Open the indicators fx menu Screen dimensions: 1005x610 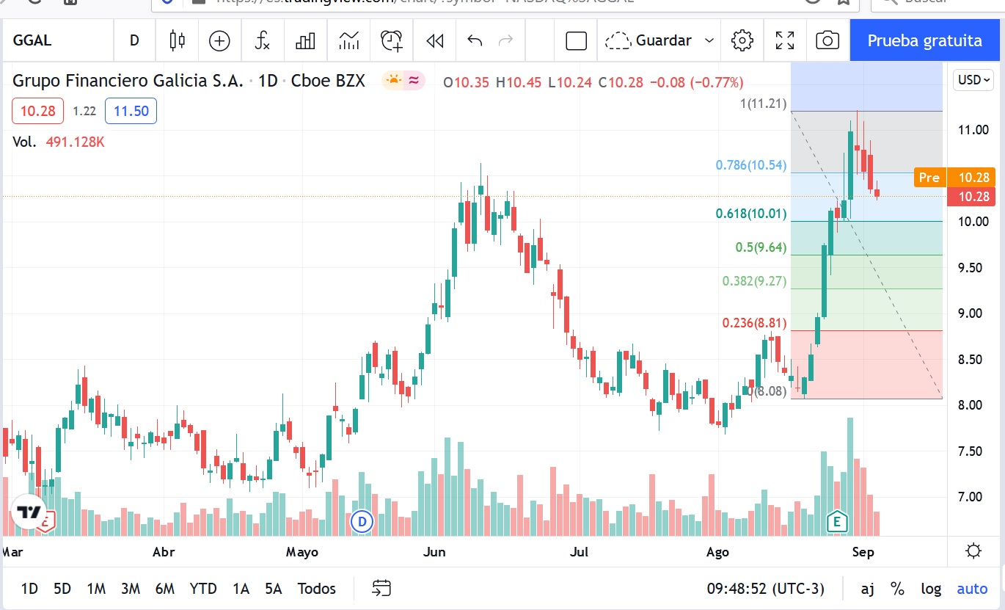262,40
